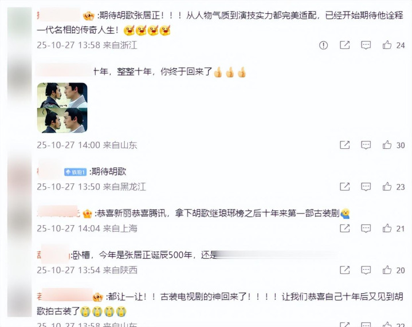Viewport: 412px width, 327px height.
Task: Like the comment showing 20 likes
Action: click(x=387, y=270)
